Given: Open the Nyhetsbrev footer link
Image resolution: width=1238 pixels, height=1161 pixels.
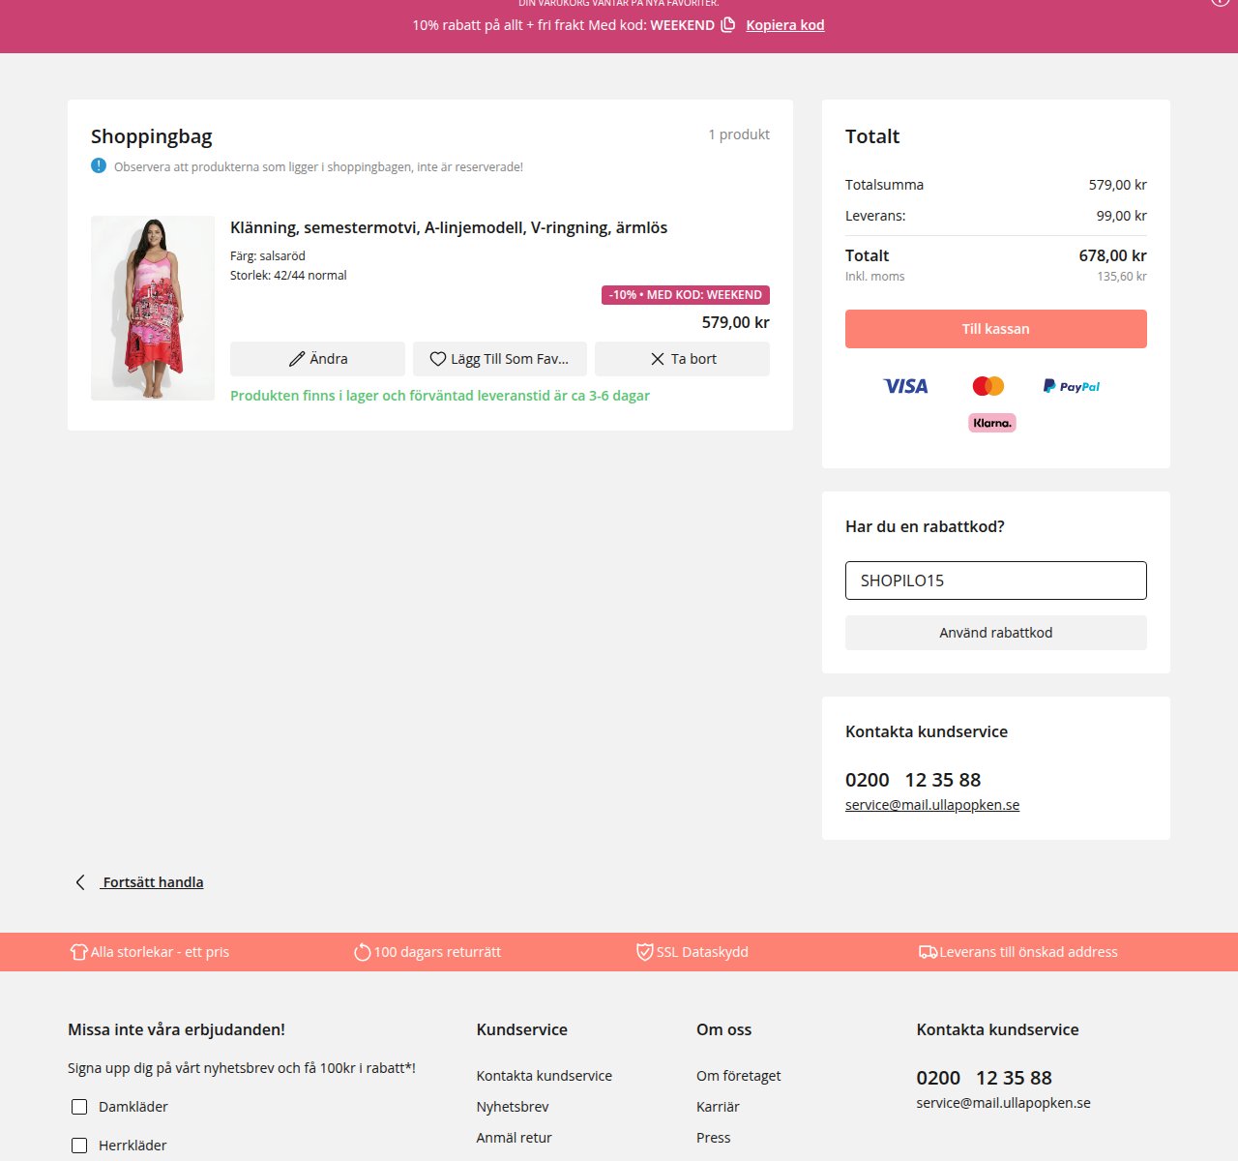Looking at the screenshot, I should click(513, 1107).
